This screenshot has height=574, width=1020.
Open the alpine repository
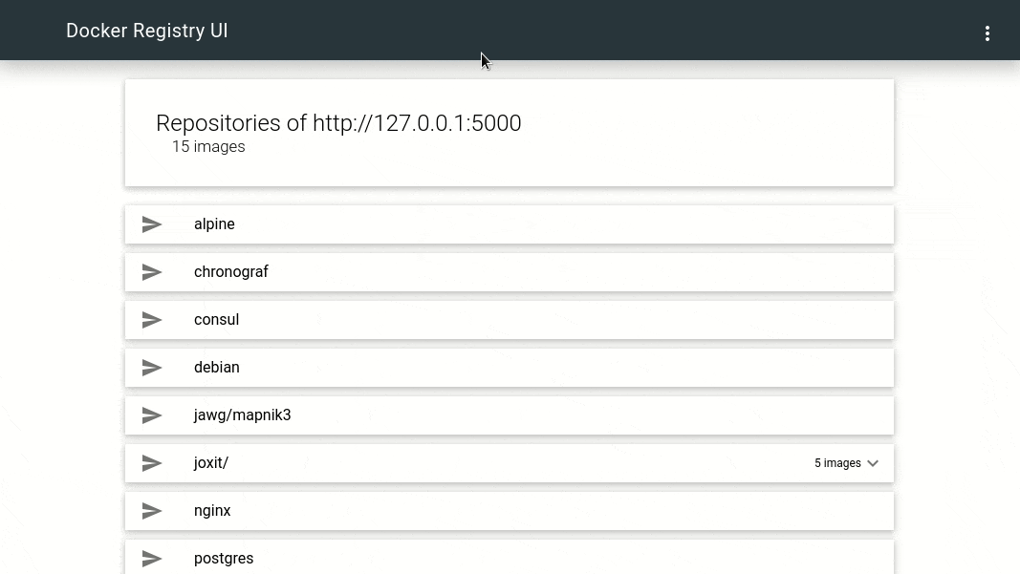[510, 224]
